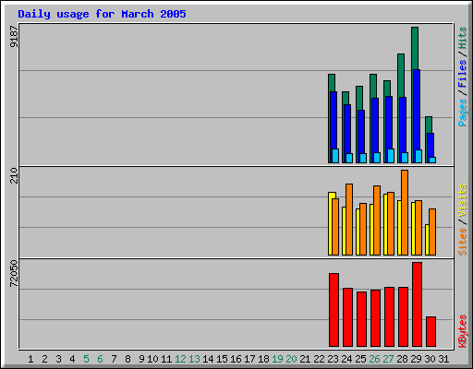
Task: Select the day 24 axis label
Action: point(346,359)
